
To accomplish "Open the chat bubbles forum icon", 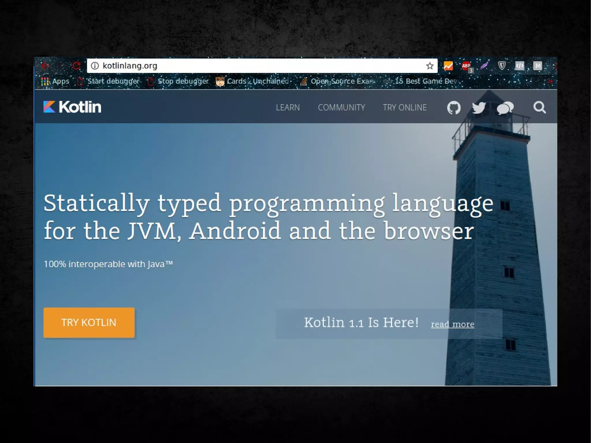I will [x=505, y=108].
